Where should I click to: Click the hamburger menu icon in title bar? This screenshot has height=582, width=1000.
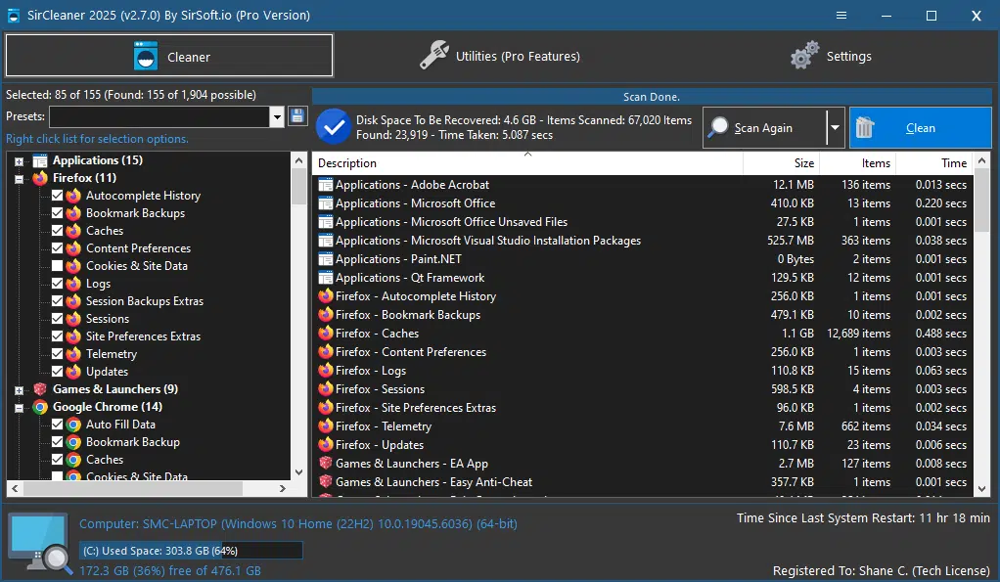pyautogui.click(x=841, y=16)
